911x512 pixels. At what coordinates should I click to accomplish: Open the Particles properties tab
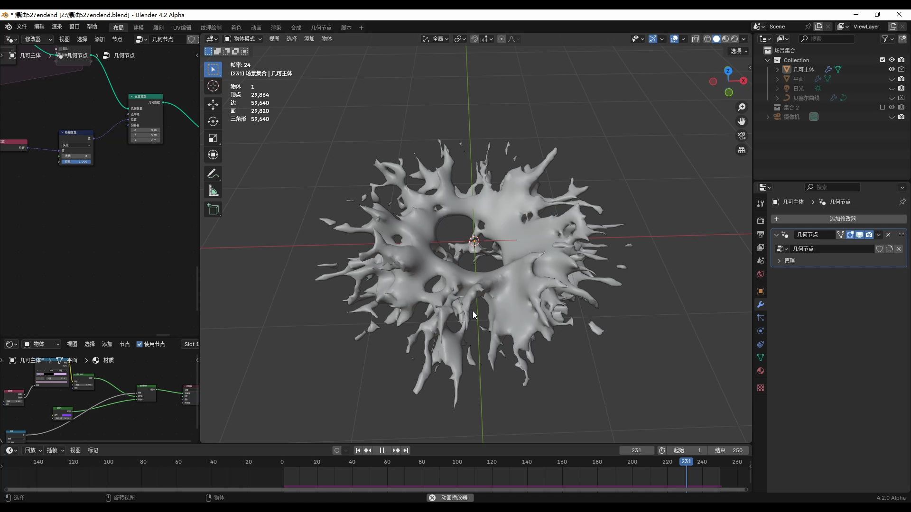761,318
